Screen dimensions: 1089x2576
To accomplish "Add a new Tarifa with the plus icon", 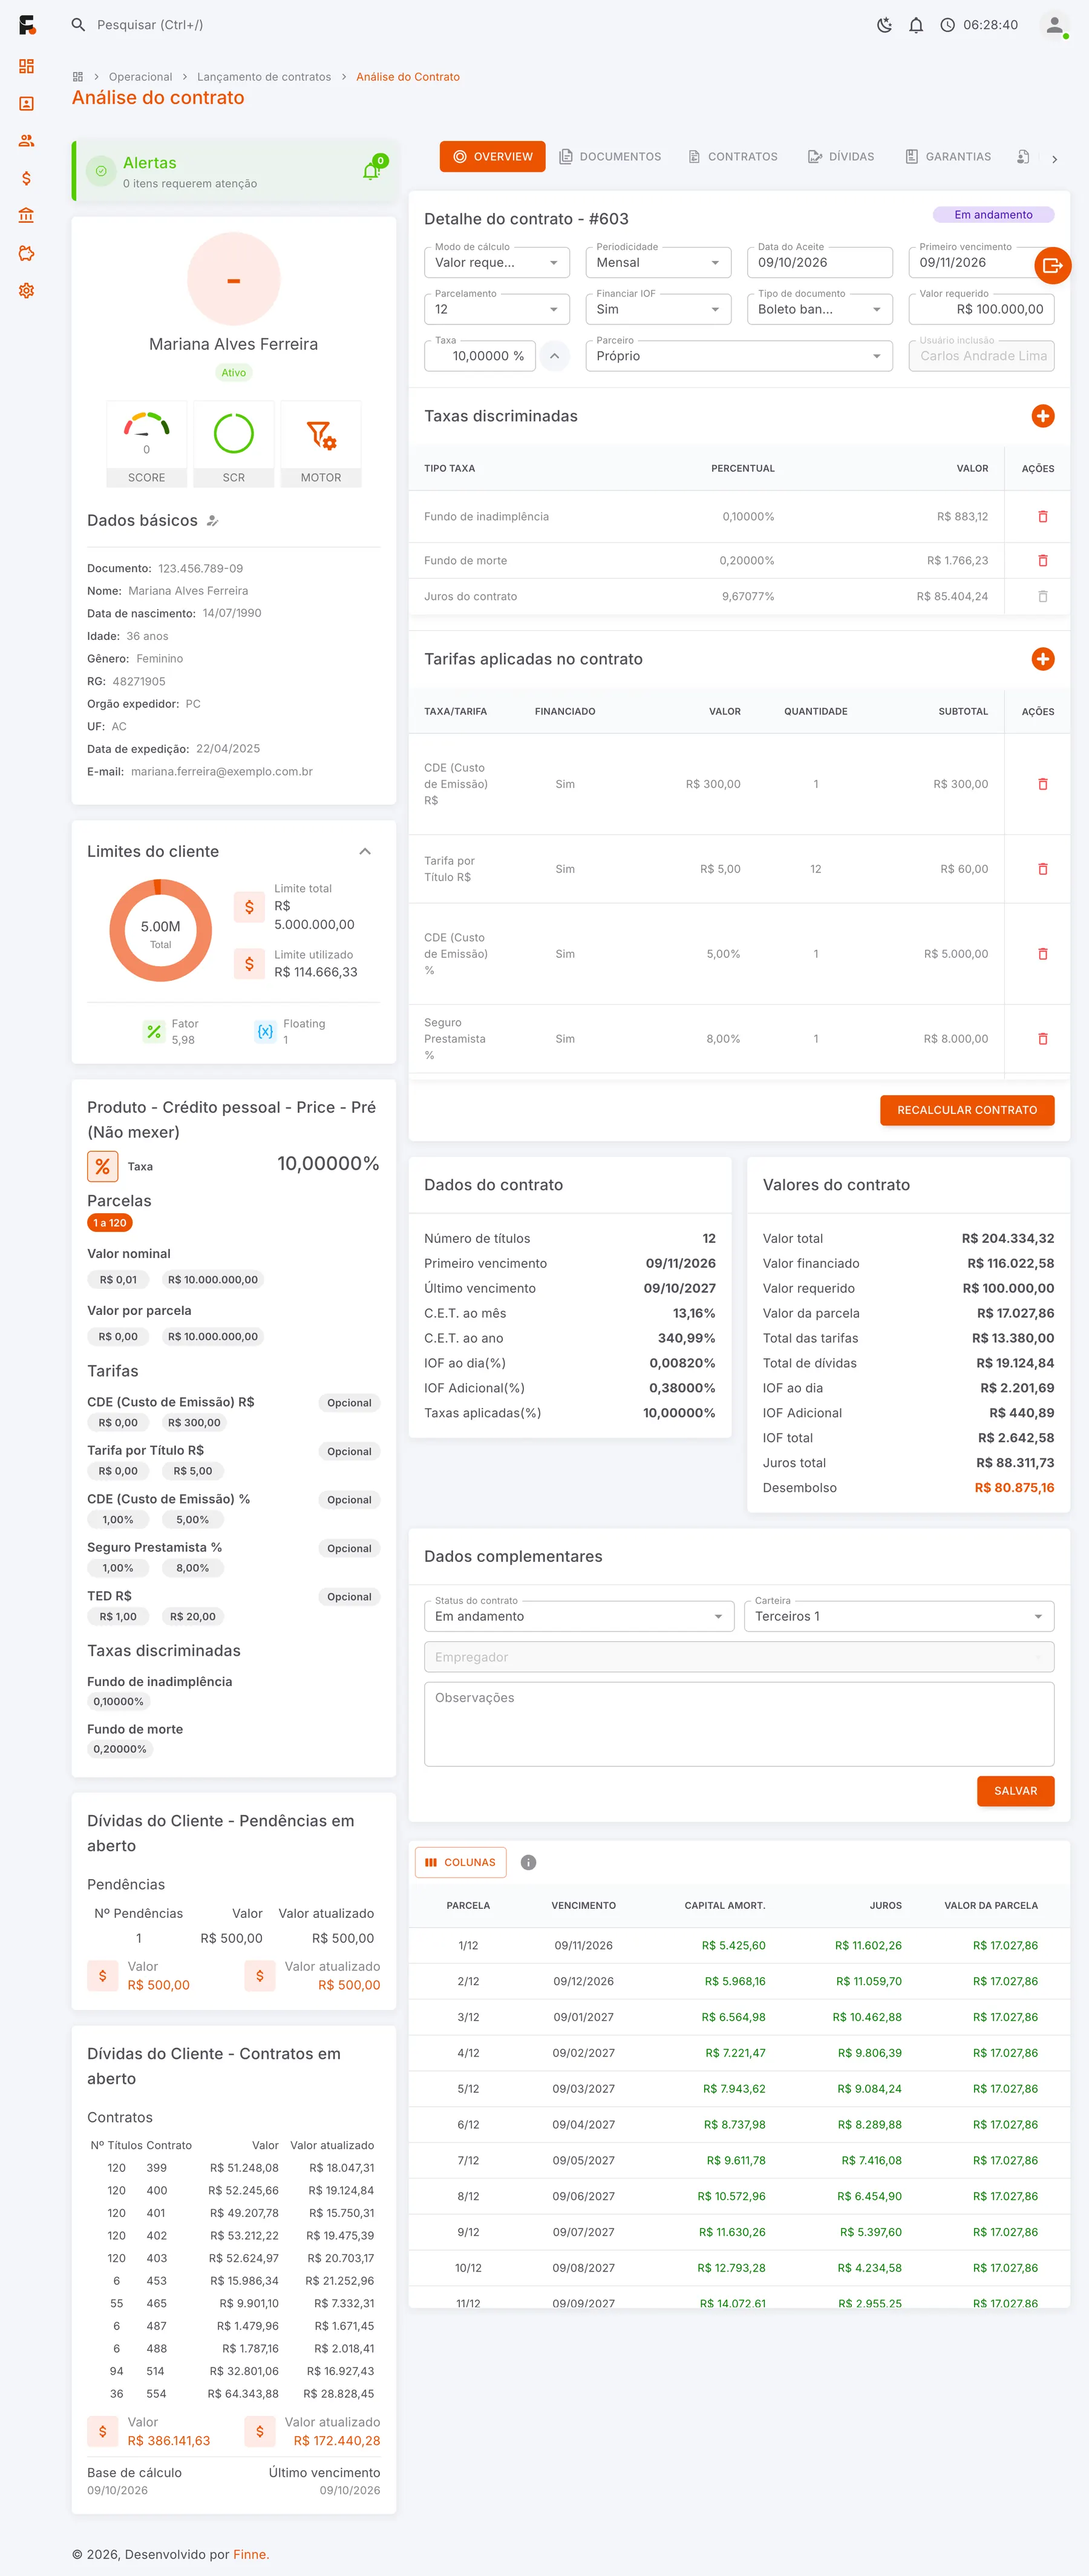I will click(1042, 659).
